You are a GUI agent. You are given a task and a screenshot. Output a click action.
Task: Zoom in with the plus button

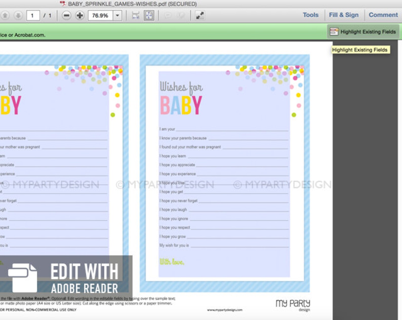pyautogui.click(x=80, y=15)
